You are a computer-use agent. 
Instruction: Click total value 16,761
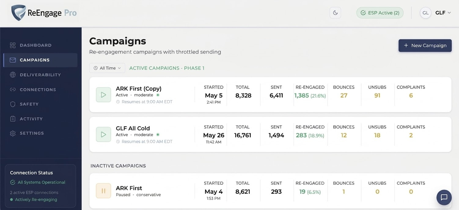tap(243, 135)
